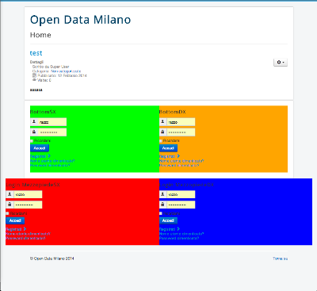Tick Ricordami checkbox in orange BottomDX module
The width and height of the screenshot is (317, 291).
pos(161,141)
